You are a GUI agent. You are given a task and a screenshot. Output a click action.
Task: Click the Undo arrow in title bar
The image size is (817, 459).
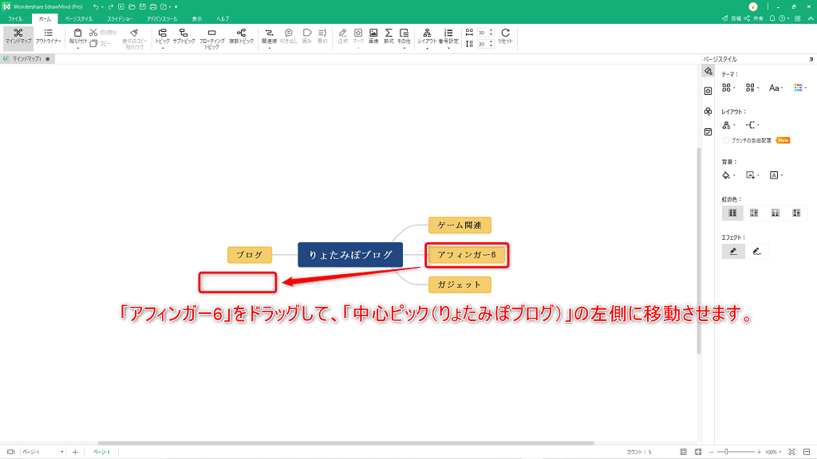coord(96,6)
